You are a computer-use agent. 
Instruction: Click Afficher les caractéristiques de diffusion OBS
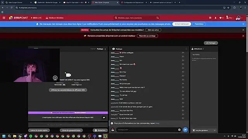click(x=68, y=90)
